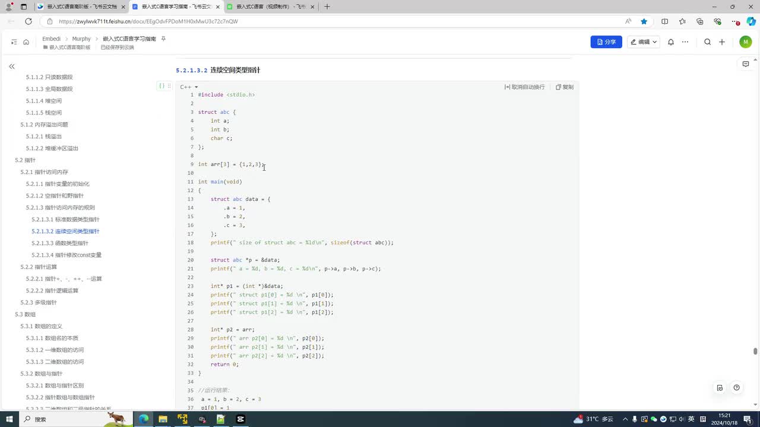The height and width of the screenshot is (427, 760).
Task: Go to outline item 5.2.1.3.3 函数类型指针
Action: coord(60,243)
